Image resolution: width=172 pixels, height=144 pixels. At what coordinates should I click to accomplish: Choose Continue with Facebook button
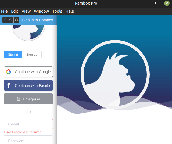[28, 85]
